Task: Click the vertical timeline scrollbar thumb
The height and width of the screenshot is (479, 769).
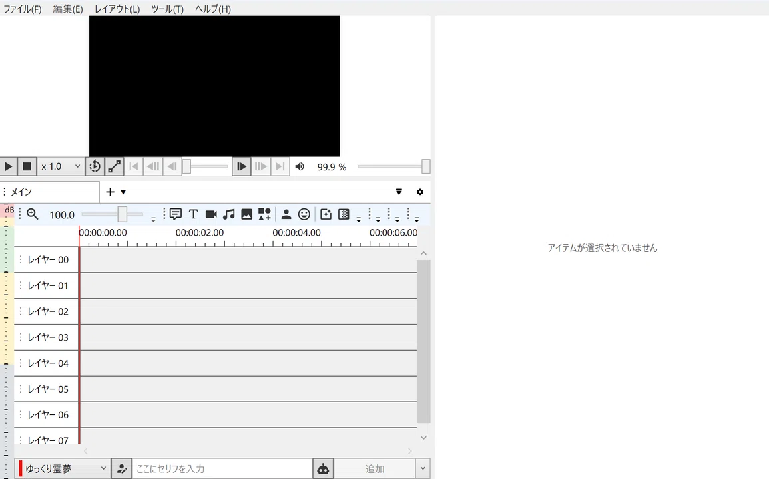Action: tap(423, 341)
